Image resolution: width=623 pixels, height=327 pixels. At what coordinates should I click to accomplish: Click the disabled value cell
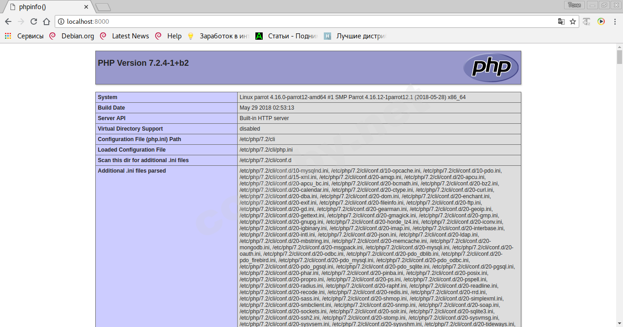click(379, 129)
